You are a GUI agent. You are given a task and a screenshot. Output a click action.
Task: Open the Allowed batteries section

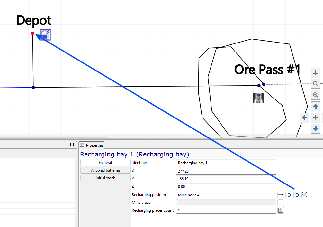pyautogui.click(x=105, y=170)
